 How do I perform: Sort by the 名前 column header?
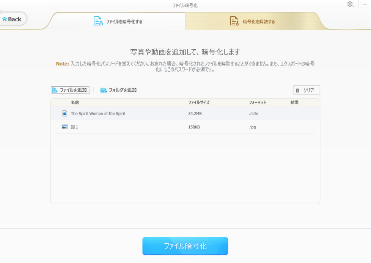coord(75,102)
